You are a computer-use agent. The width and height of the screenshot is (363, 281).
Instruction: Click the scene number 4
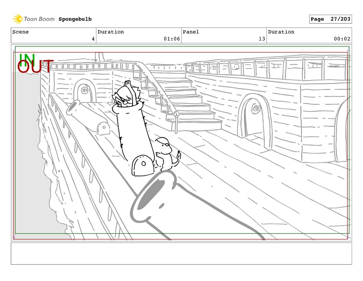93,39
